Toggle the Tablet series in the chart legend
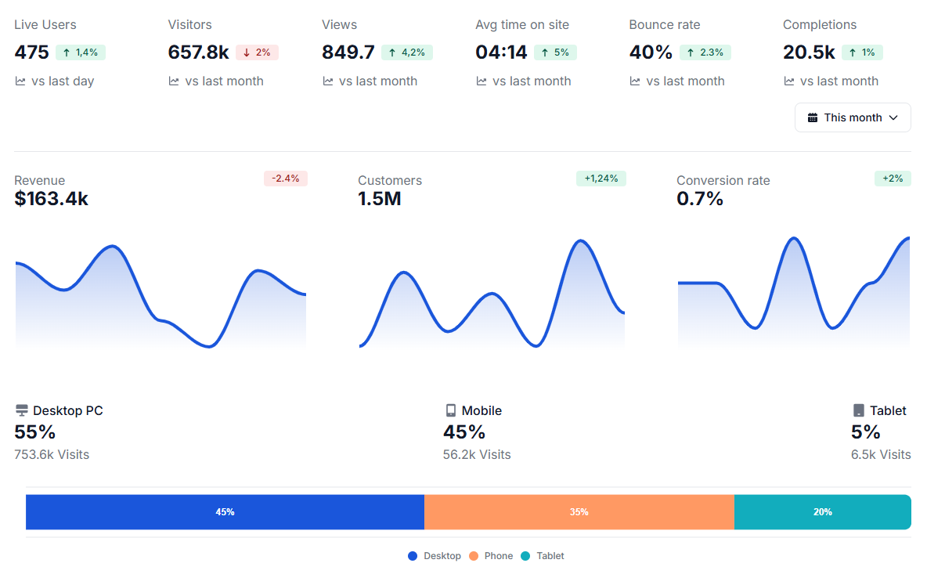Image resolution: width=927 pixels, height=574 pixels. 542,555
